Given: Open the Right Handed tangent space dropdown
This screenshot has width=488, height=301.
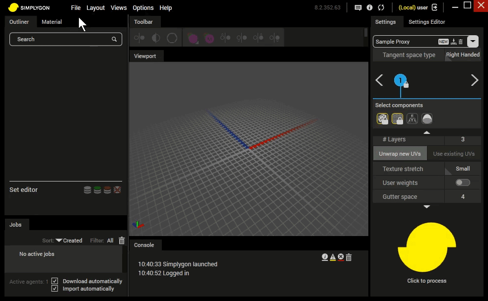Looking at the screenshot, I should (463, 55).
